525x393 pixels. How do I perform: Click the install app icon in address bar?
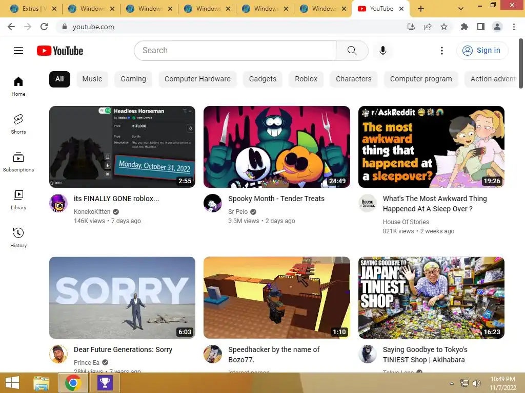(411, 27)
